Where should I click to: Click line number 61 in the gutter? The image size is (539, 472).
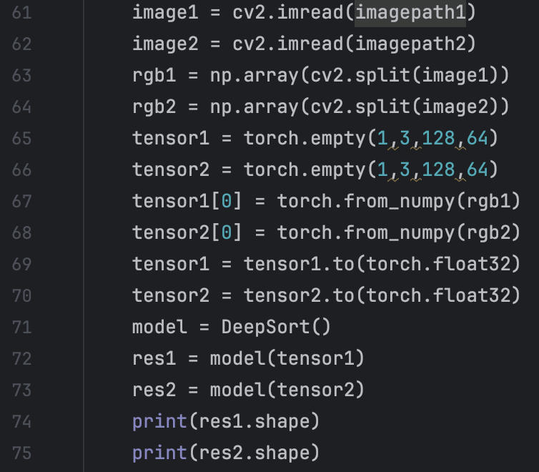coord(21,12)
